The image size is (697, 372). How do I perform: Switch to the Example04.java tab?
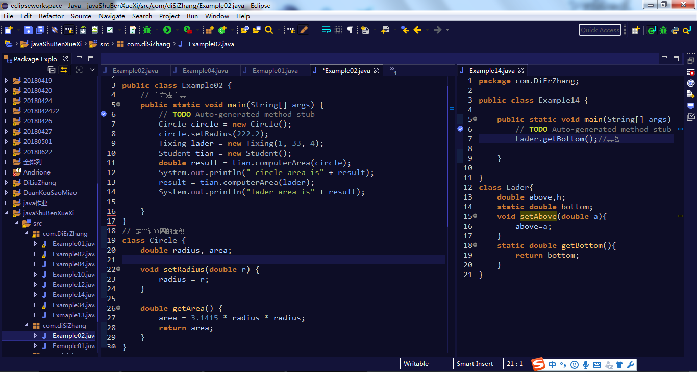tap(205, 71)
